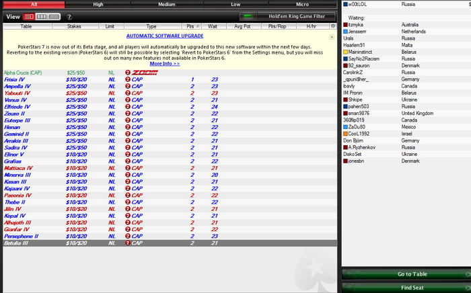Sort by the Table column header
This screenshot has height=293, width=471.
click(x=26, y=26)
